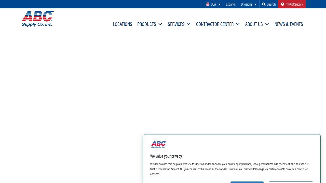Click the Search label in the top bar
The image size is (326, 183).
coord(271,4)
